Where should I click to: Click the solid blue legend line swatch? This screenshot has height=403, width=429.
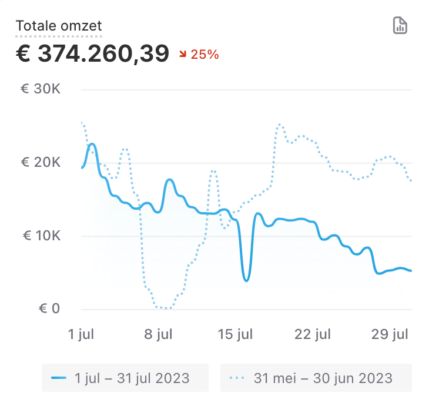tap(59, 378)
